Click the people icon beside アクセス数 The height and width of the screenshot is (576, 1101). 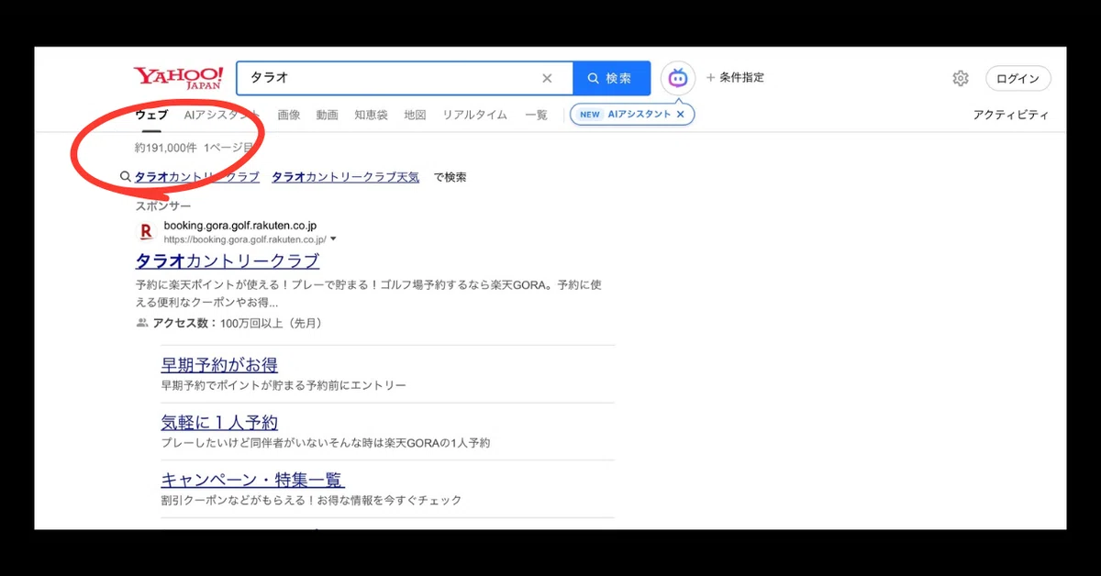pos(142,323)
